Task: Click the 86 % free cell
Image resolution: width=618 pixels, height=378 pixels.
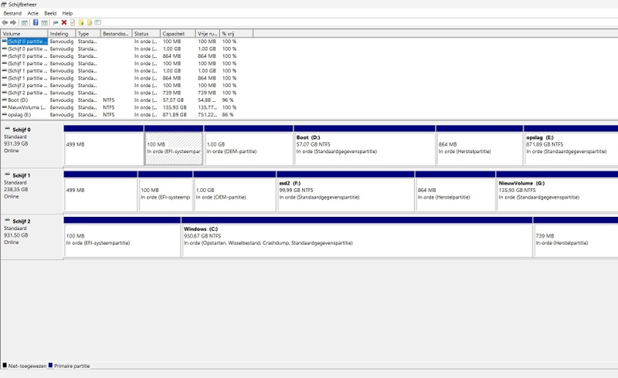Action: click(227, 115)
